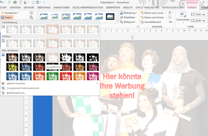This screenshot has height=136, width=208.
Task: Select the no-recolor thumbnail in Neu einfärben
Action: click(12, 57)
